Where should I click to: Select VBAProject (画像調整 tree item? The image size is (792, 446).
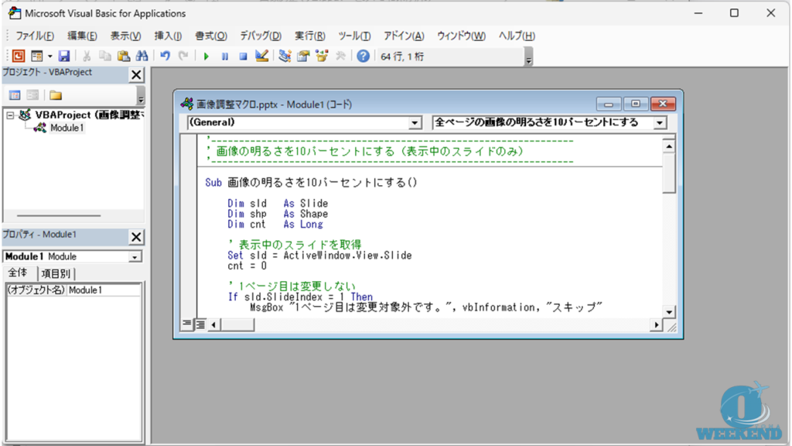89,115
